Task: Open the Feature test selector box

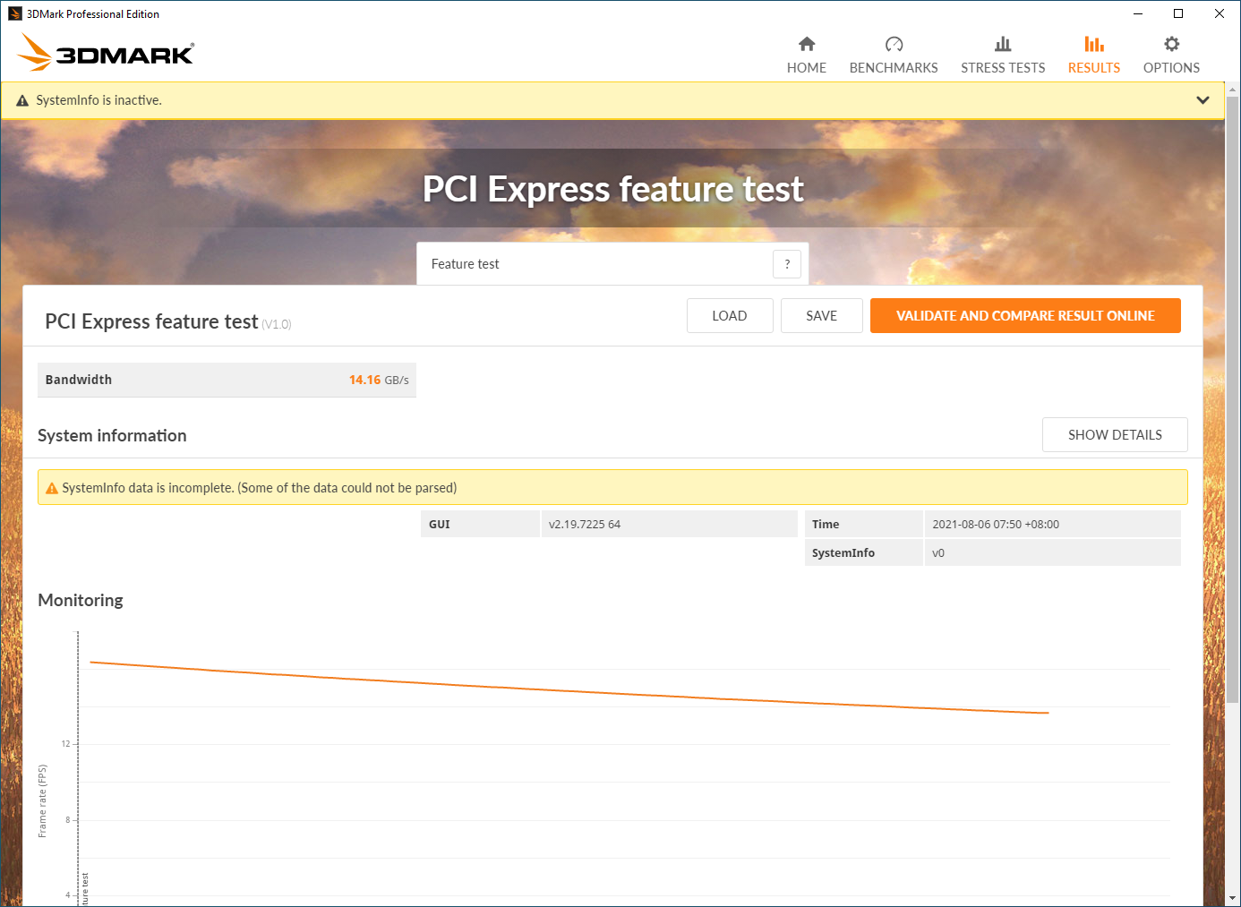Action: pyautogui.click(x=595, y=264)
